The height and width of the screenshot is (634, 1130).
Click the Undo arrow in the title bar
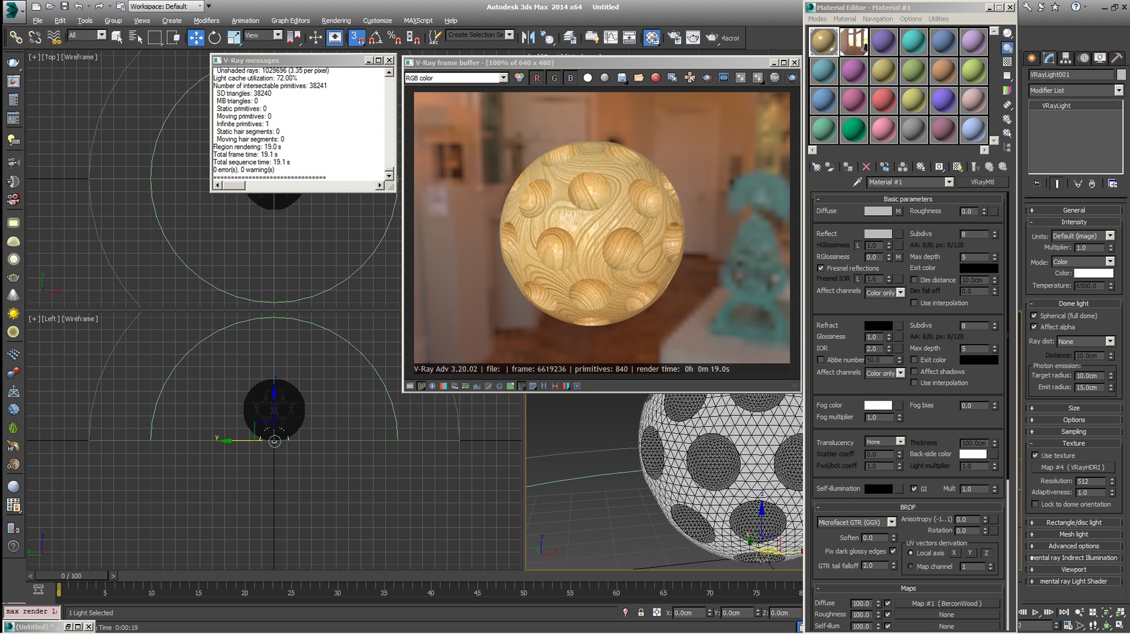click(79, 6)
